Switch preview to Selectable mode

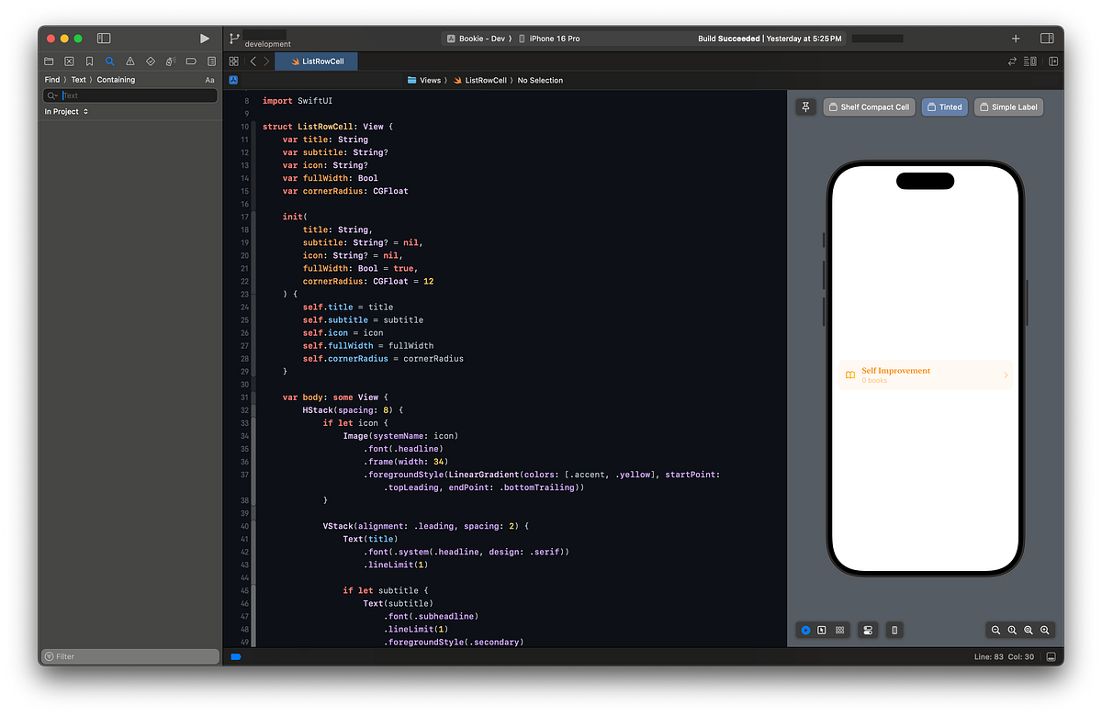click(x=822, y=630)
